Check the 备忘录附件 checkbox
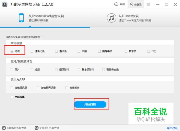 click(79, 70)
